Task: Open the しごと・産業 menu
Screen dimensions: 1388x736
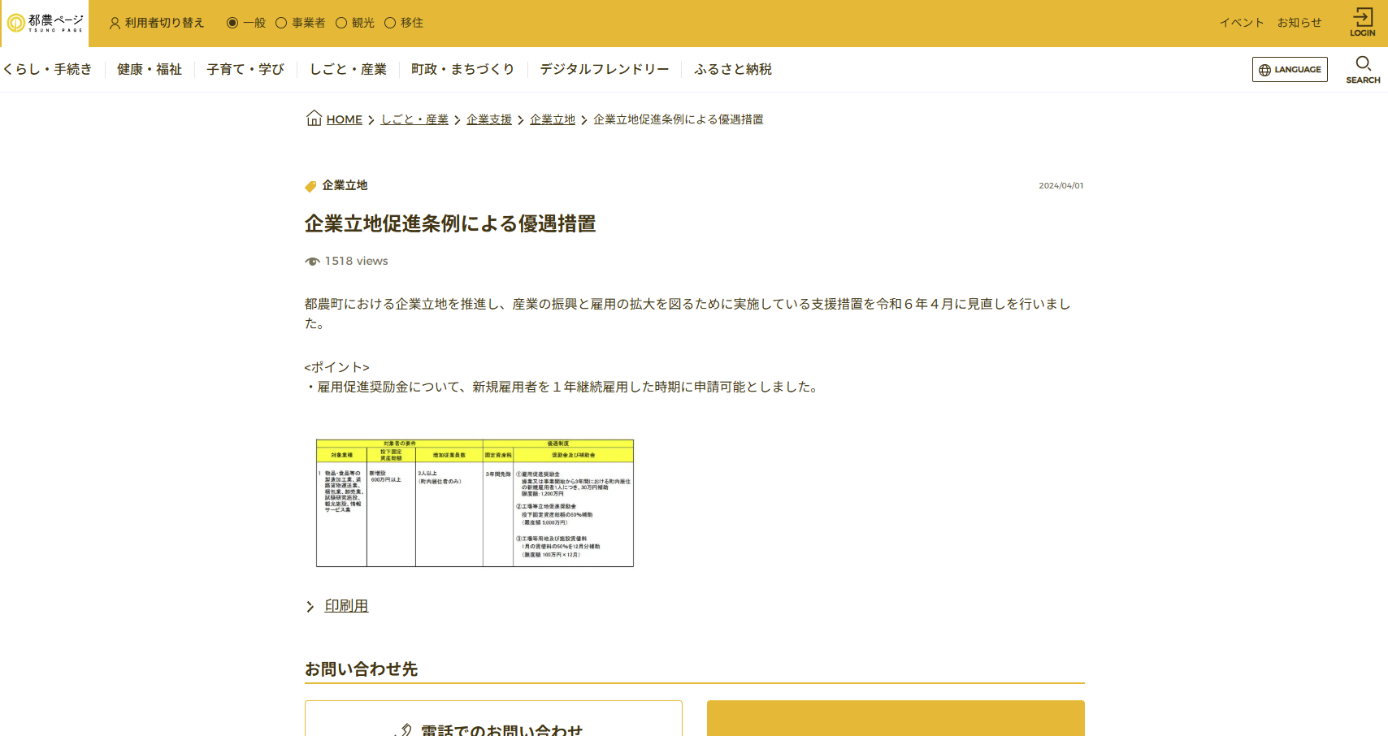Action: (348, 70)
